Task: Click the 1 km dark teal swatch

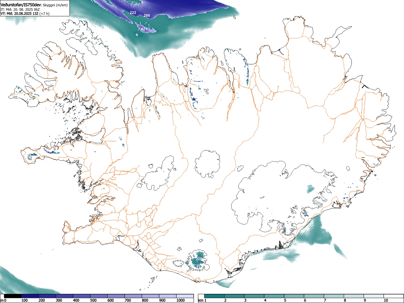Action: pos(214,296)
